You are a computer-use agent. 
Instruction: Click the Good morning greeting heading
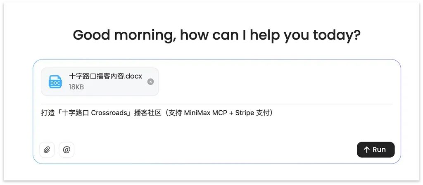tap(216, 36)
